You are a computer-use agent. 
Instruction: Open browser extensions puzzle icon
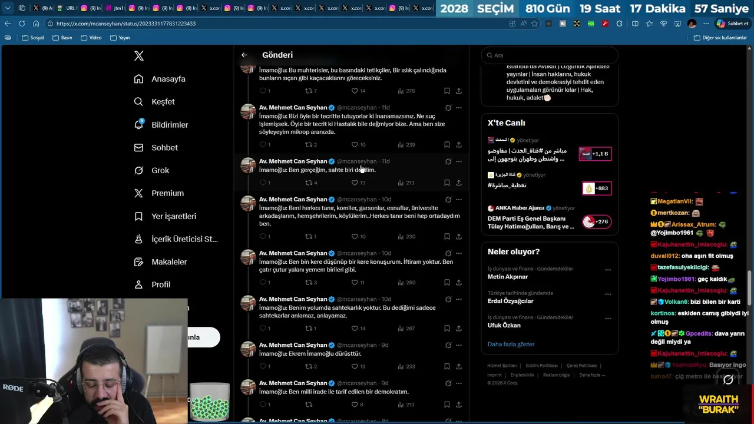pos(619,24)
